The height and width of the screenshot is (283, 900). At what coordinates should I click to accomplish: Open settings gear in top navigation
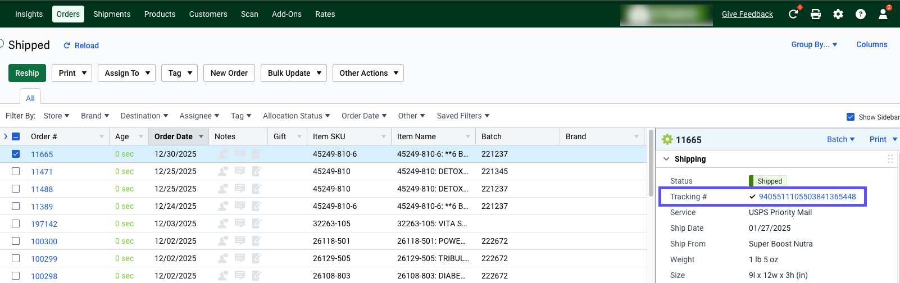click(x=838, y=14)
